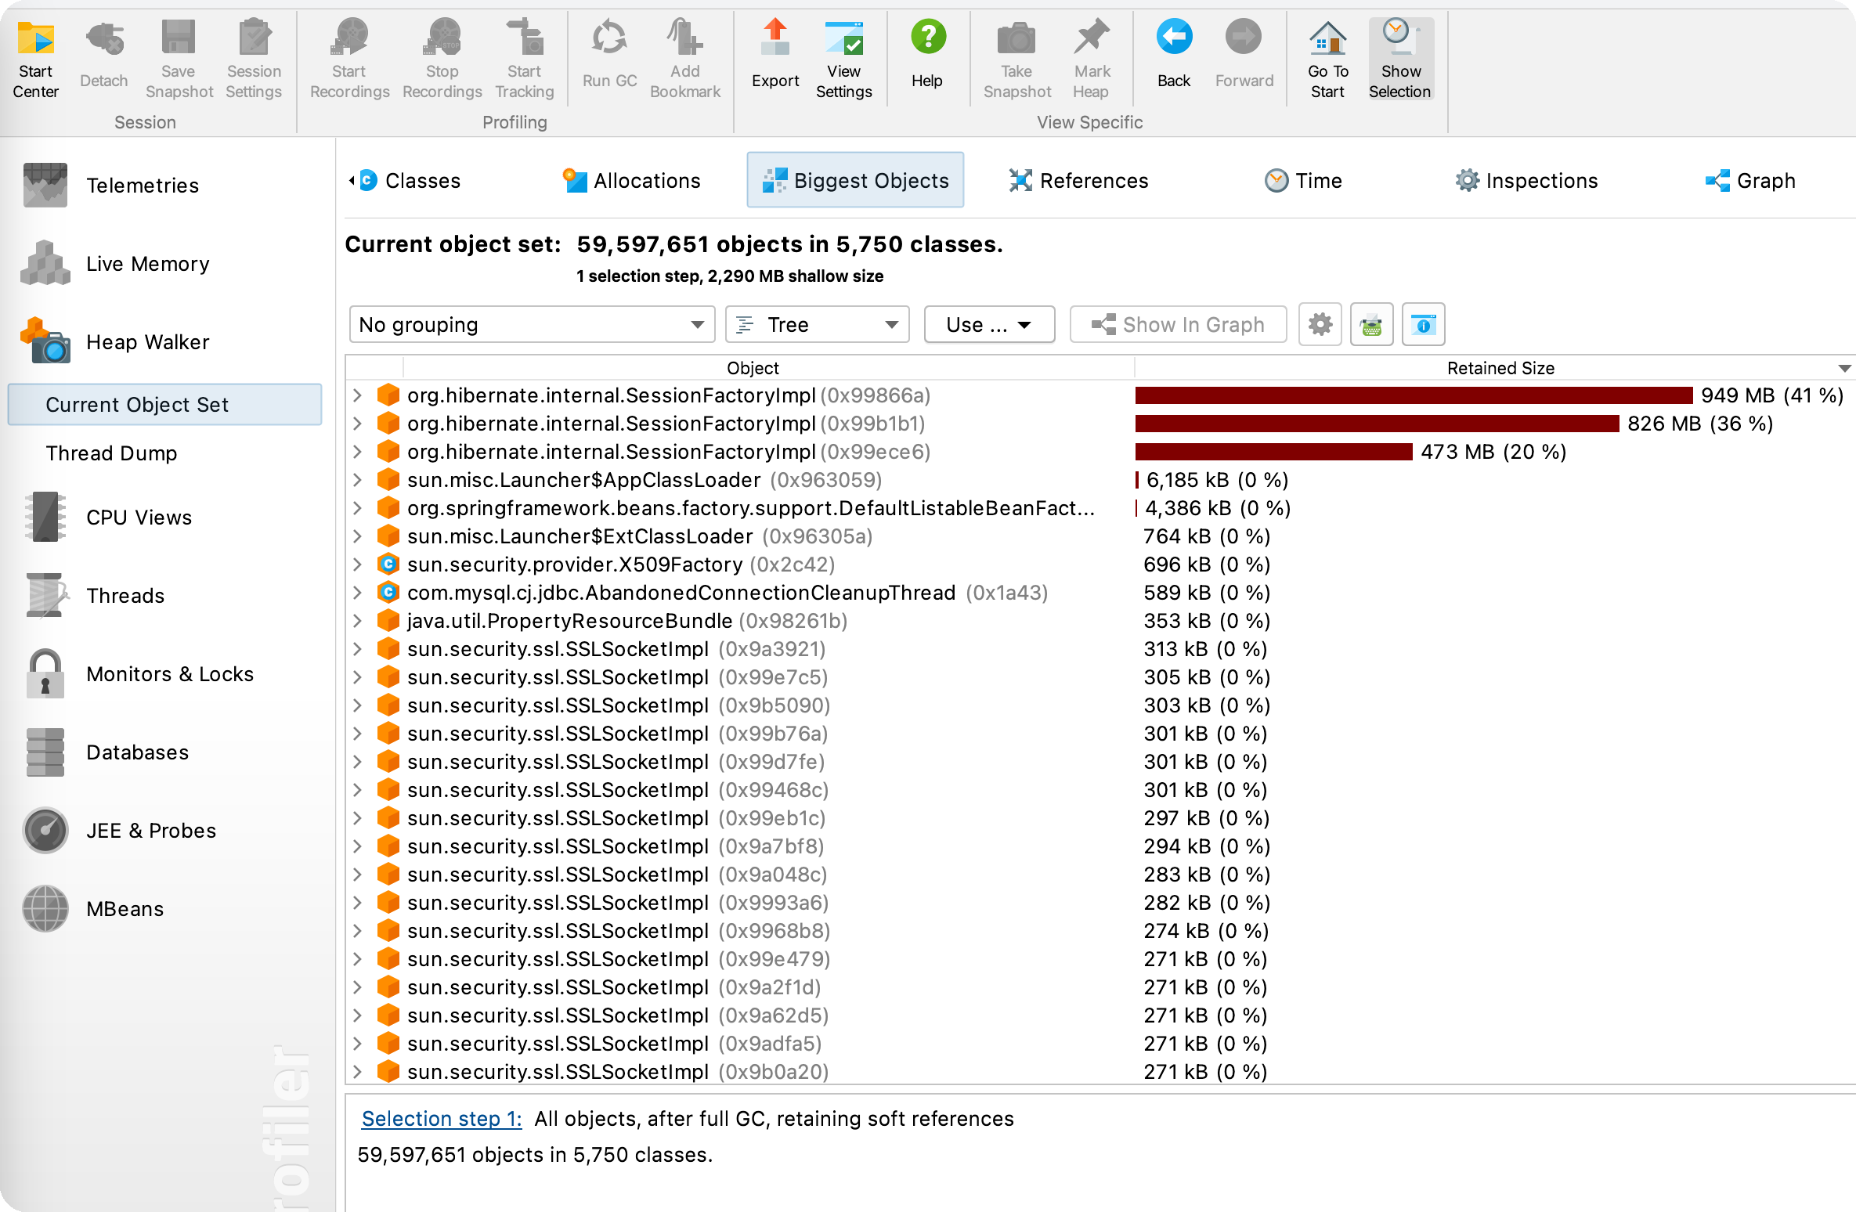The height and width of the screenshot is (1212, 1856).
Task: Open View Settings
Action: [843, 55]
